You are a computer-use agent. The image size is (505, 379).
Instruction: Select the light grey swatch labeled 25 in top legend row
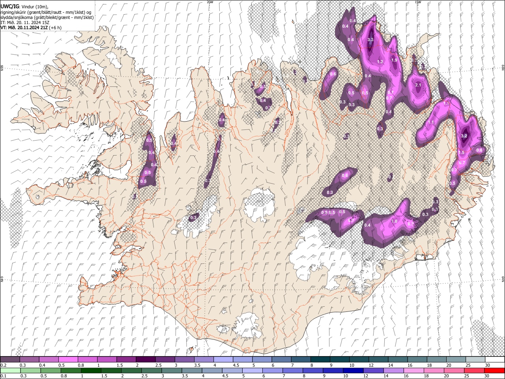click(x=475, y=360)
